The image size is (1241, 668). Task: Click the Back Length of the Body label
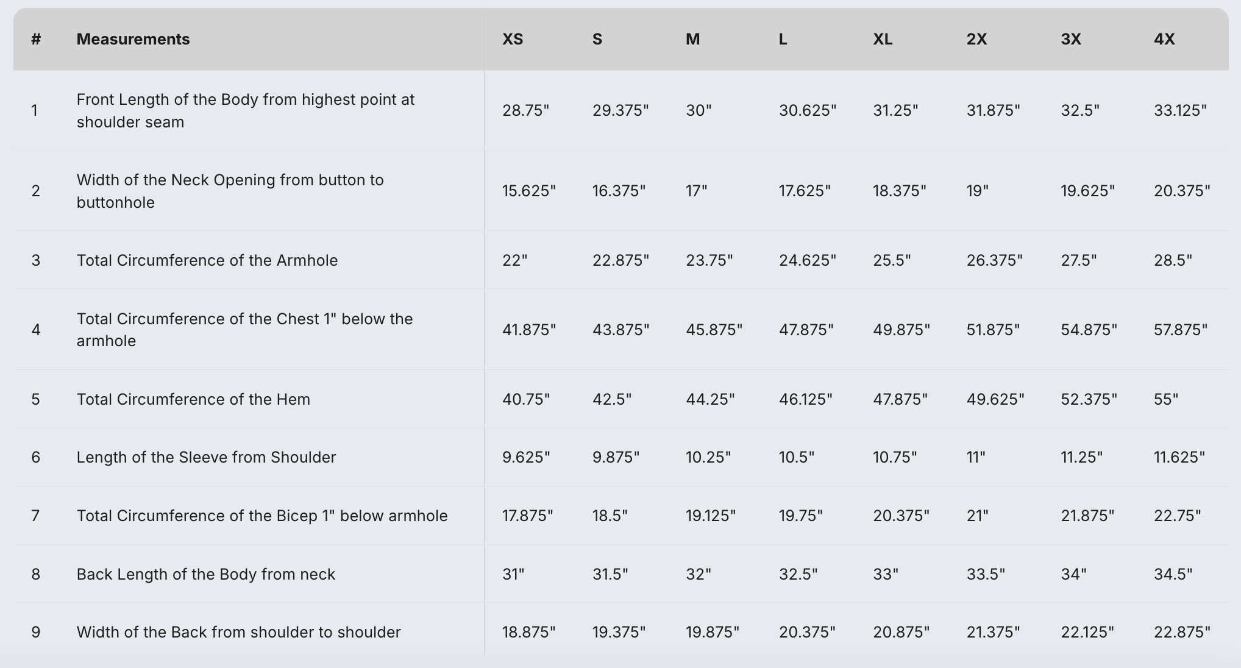pyautogui.click(x=206, y=574)
